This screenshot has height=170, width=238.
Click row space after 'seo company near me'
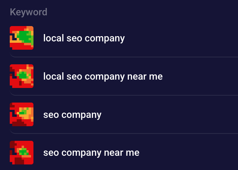pyautogui.click(x=188, y=153)
